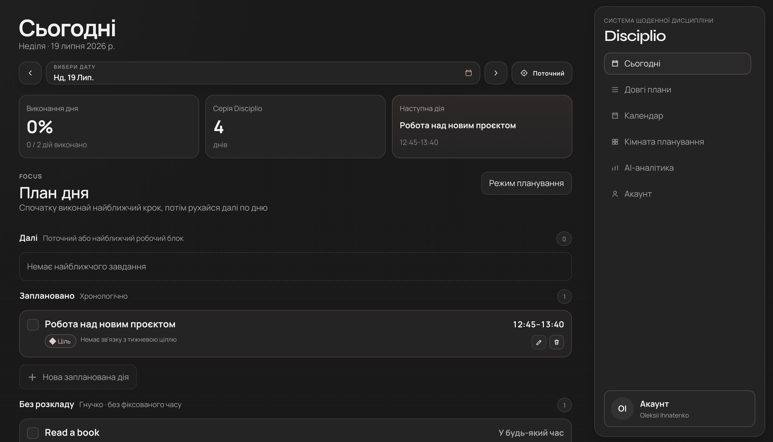Viewport: 773px width, 442px height.
Task: Open the Наступна дія card
Action: (482, 127)
